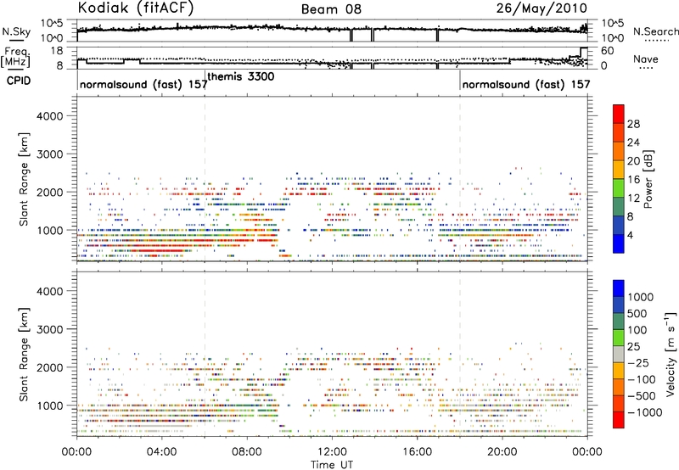The image size is (679, 470).
Task: Click the '-1000' value on the velocity colorbar
Action: pos(644,412)
